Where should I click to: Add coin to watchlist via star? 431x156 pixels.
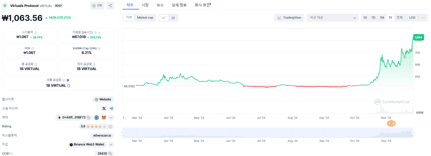97,6
